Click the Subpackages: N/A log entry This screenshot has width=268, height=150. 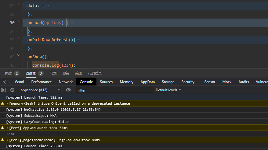click(31, 116)
